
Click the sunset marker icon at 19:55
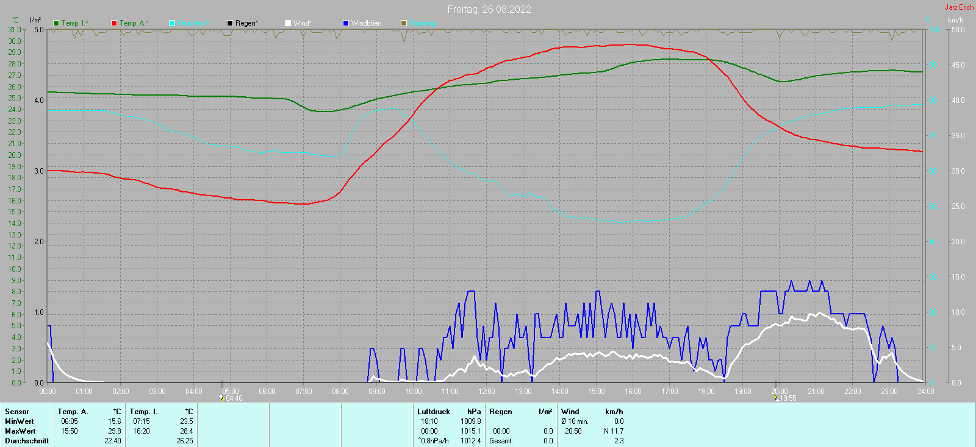(775, 398)
